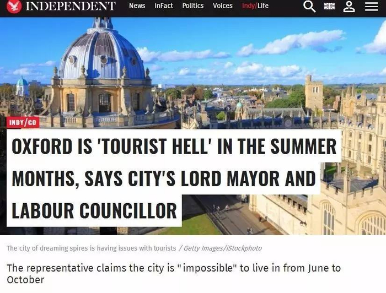Image resolution: width=386 pixels, height=293 pixels.
Task: Go to the News section
Action: [137, 6]
